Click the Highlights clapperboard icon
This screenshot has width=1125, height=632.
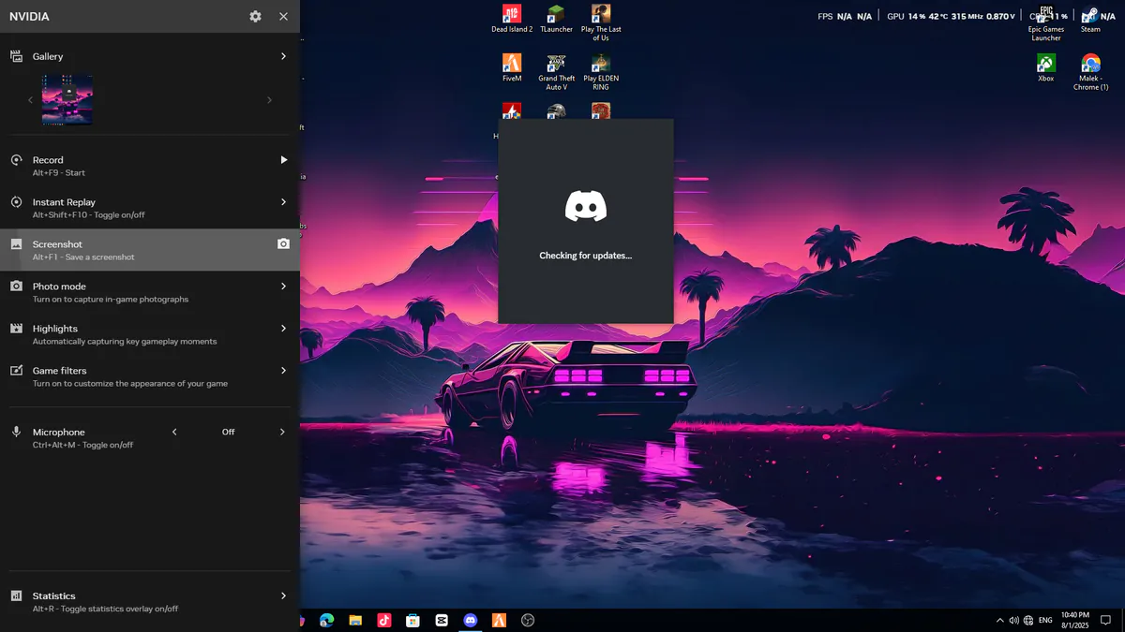[16, 329]
